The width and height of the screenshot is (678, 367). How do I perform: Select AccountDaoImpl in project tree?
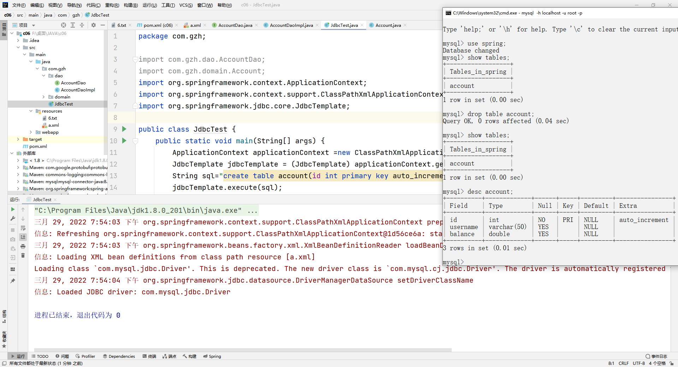(78, 90)
